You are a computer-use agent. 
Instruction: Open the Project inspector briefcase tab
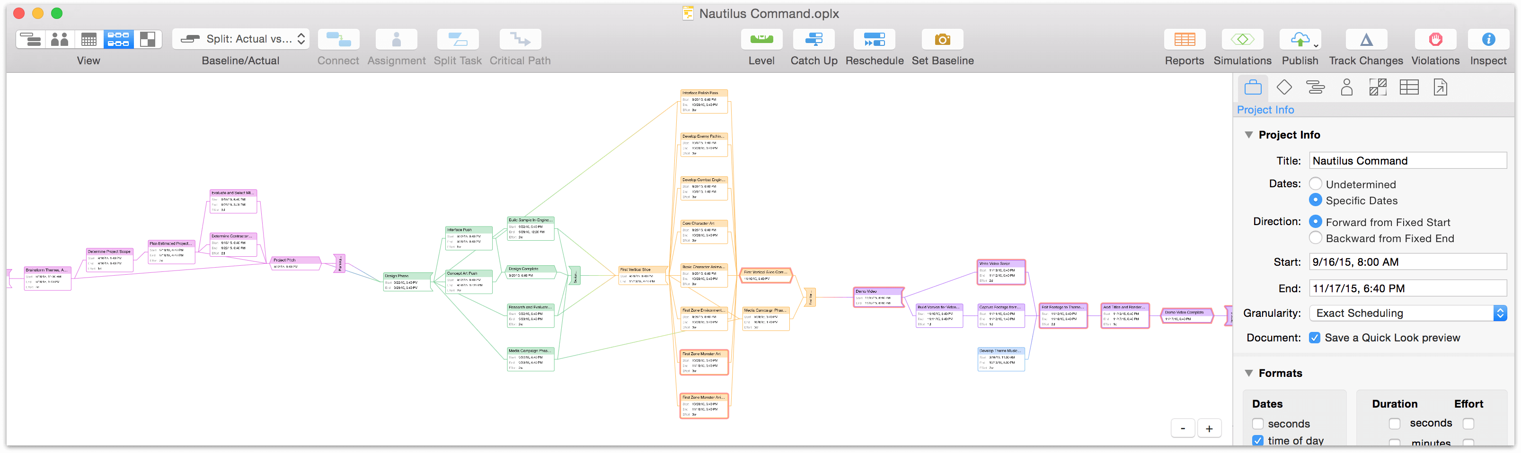click(x=1252, y=88)
